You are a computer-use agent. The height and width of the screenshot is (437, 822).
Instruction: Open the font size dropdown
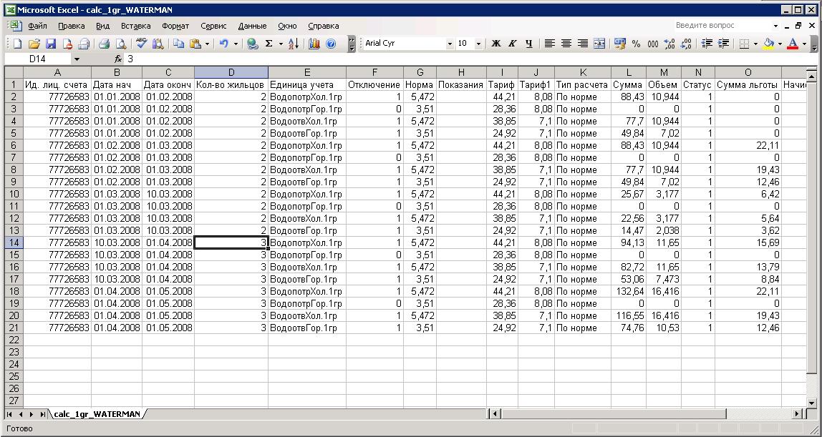click(477, 44)
